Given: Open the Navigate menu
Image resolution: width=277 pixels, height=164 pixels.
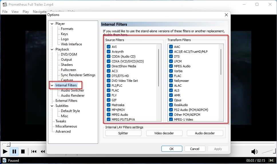Looking at the screenshot, I should click(39, 12).
